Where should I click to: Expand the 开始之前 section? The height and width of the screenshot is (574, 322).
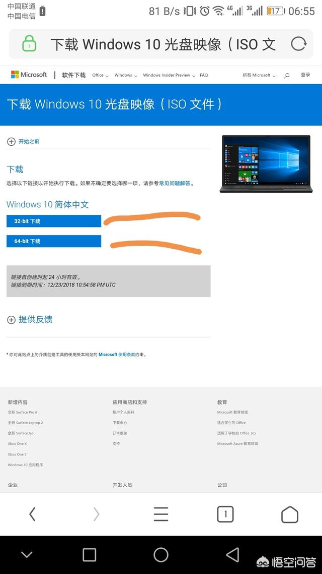[x=23, y=141]
